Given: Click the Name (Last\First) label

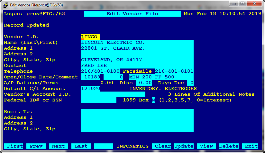Looking at the screenshot, I should (x=31, y=43).
